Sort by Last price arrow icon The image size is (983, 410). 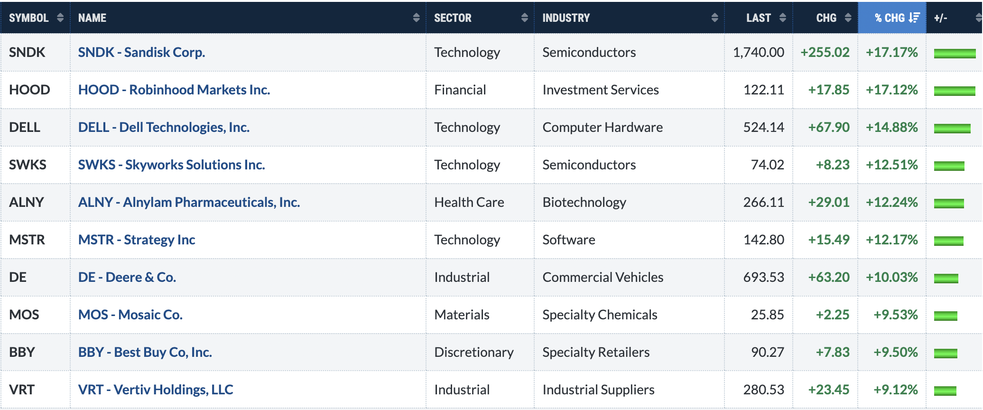pyautogui.click(x=783, y=18)
